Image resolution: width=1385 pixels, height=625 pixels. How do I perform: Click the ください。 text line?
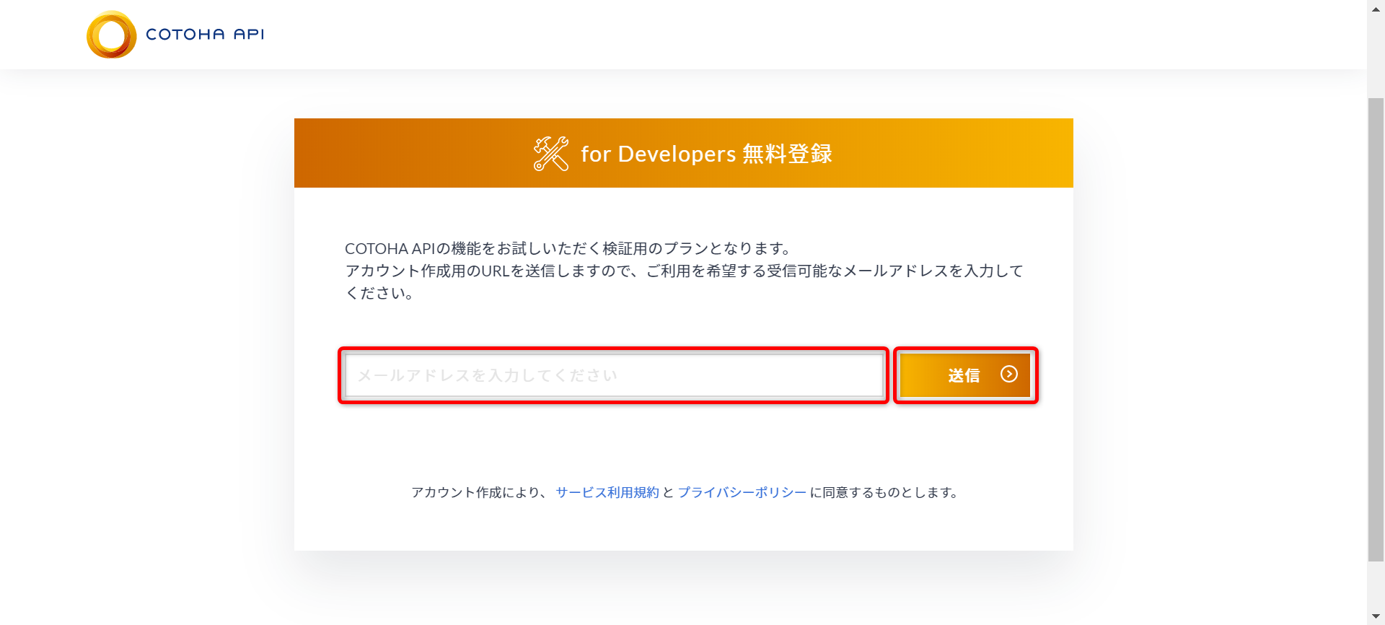(379, 294)
